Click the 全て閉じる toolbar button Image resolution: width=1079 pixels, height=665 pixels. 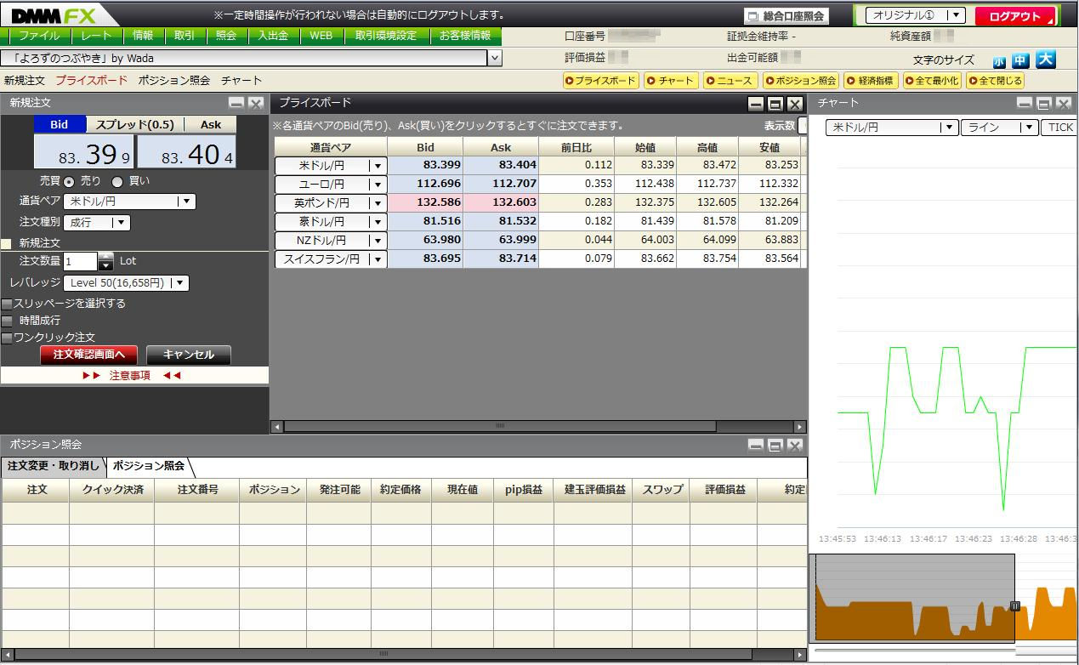click(x=995, y=81)
